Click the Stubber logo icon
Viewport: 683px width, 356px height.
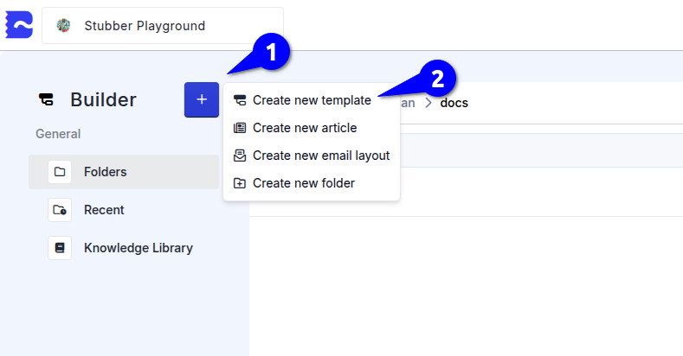19,25
